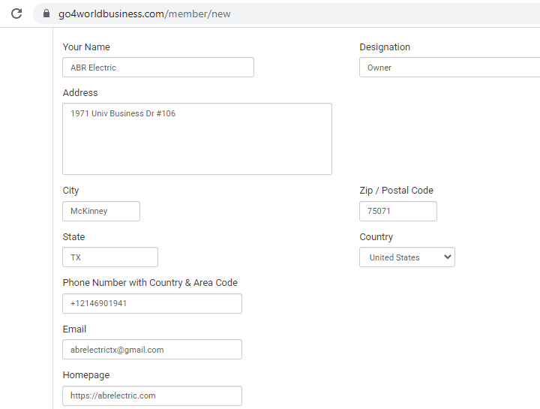Focus the Your Name field containing ABR Electric
540x409 pixels.
click(157, 68)
